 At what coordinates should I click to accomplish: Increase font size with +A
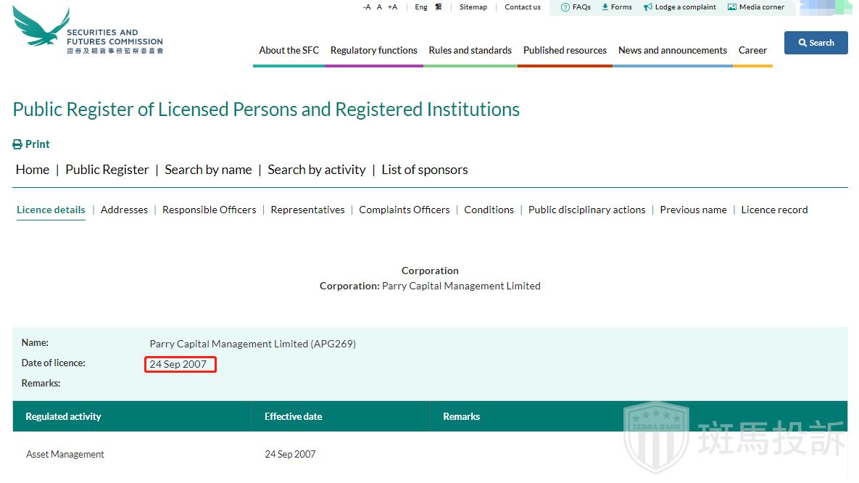click(392, 7)
